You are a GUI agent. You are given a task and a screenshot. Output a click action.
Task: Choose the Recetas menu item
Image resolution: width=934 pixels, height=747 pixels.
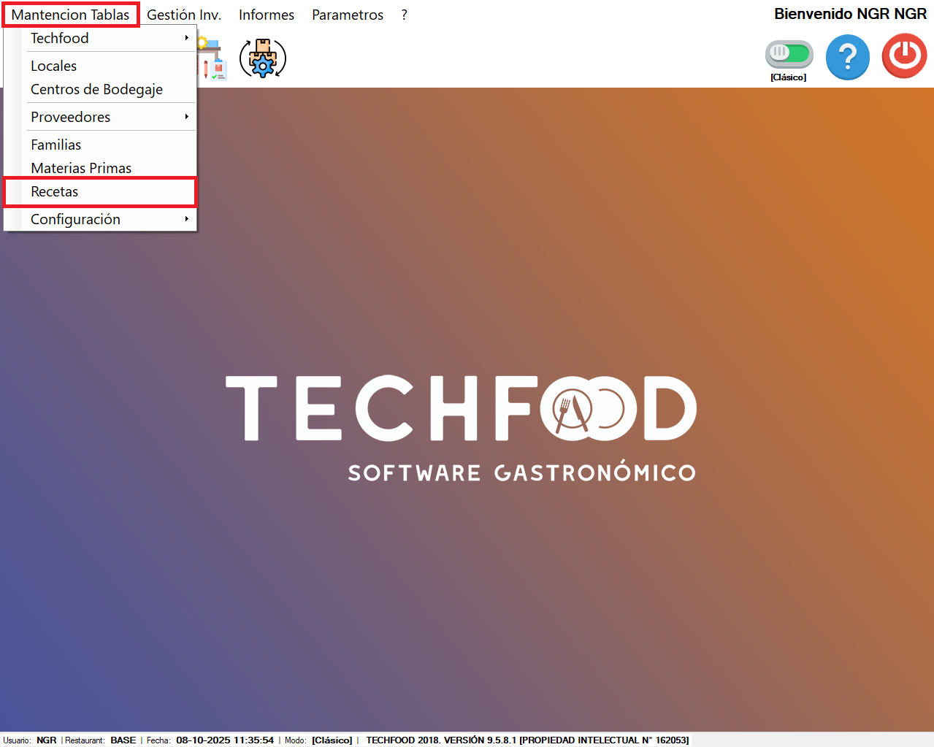click(55, 191)
